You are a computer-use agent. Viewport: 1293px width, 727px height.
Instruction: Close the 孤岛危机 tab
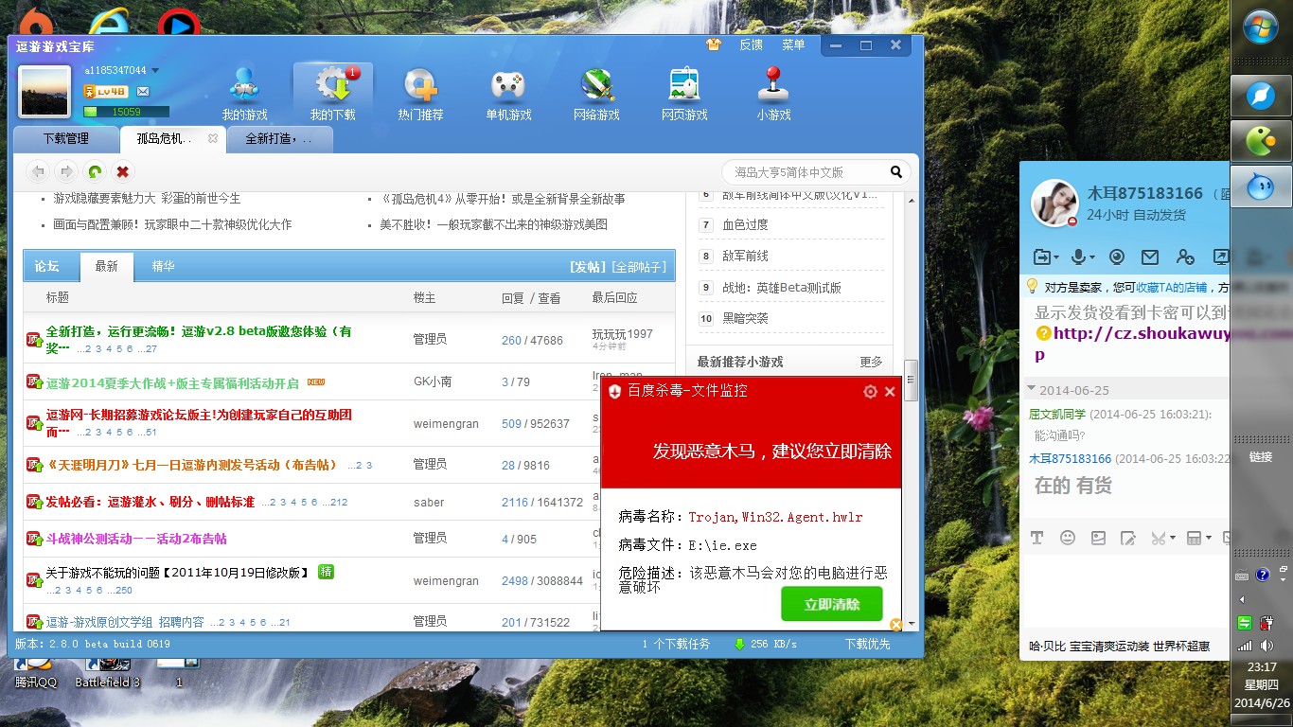coord(213,139)
